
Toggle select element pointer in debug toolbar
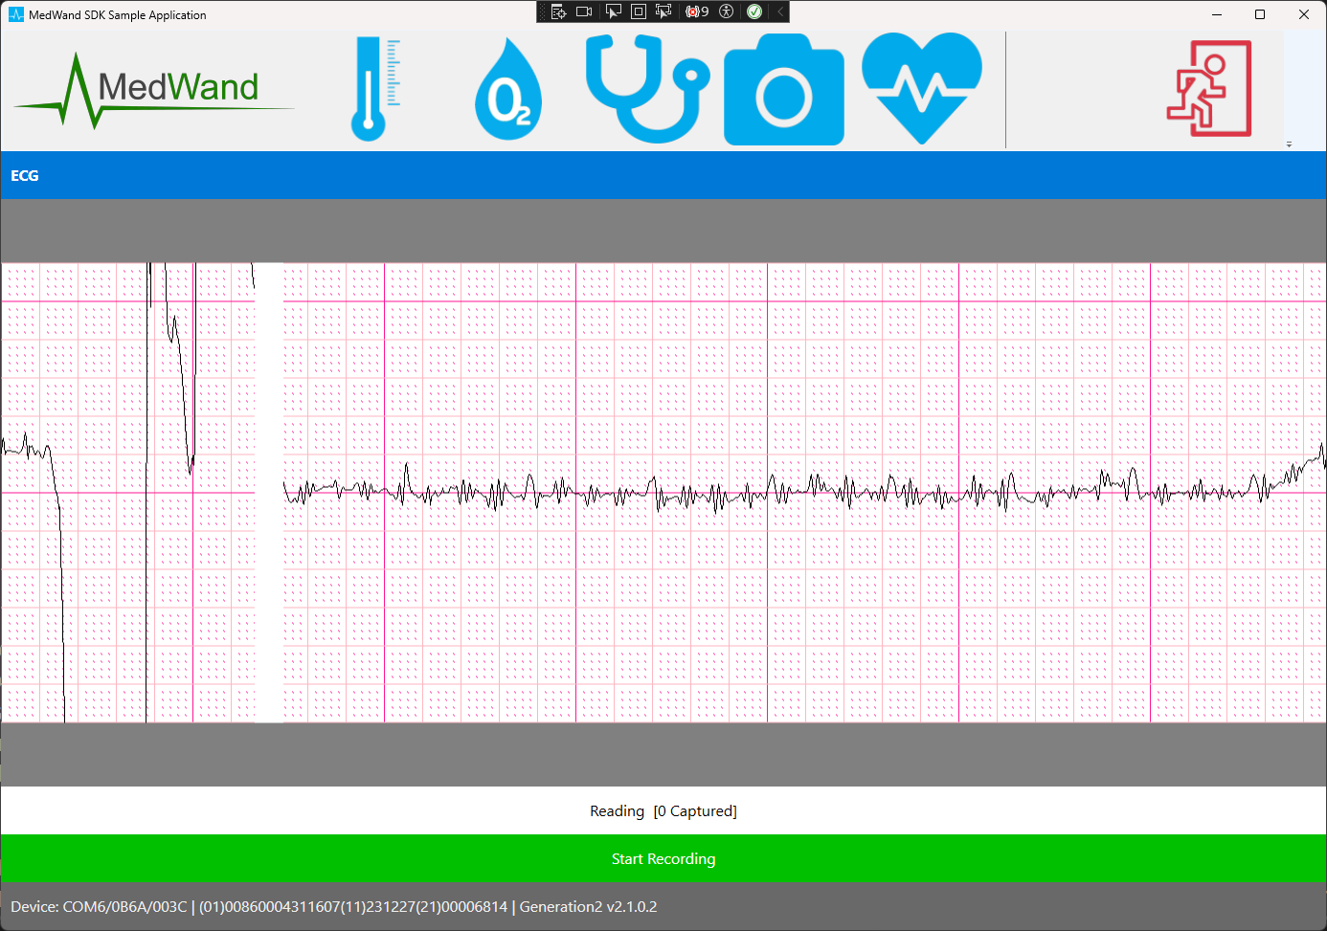point(613,11)
